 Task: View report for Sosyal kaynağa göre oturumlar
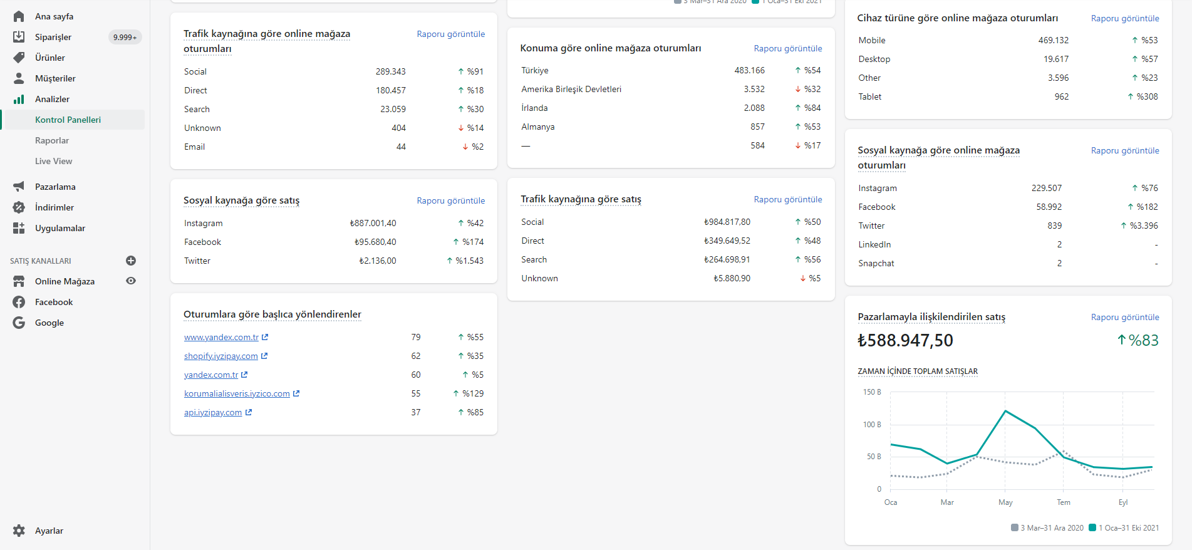(1125, 150)
